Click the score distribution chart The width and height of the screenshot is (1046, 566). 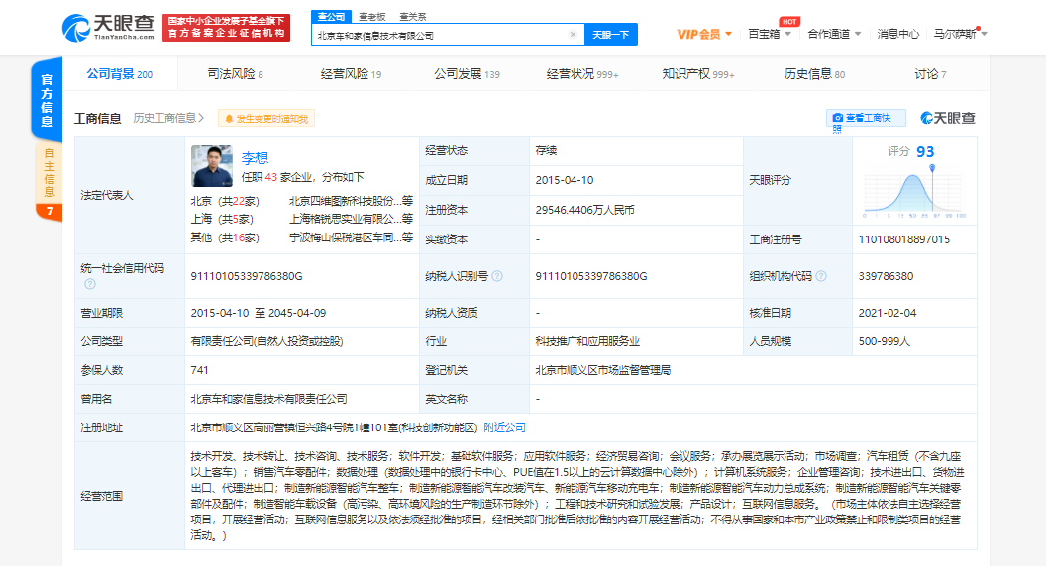pyautogui.click(x=914, y=193)
